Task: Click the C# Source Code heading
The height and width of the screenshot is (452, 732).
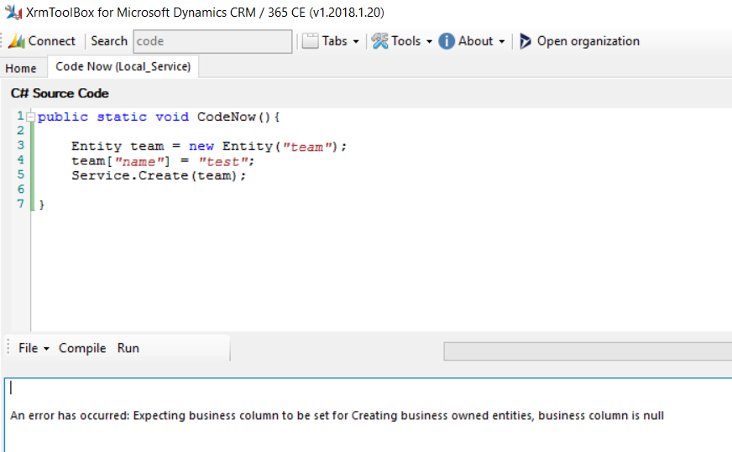Action: 60,93
